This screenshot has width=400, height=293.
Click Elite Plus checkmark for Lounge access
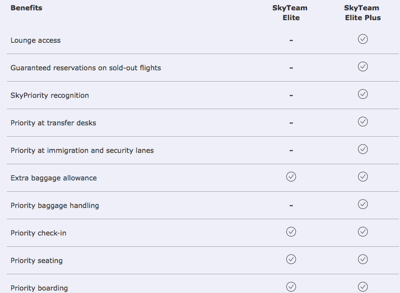point(363,39)
